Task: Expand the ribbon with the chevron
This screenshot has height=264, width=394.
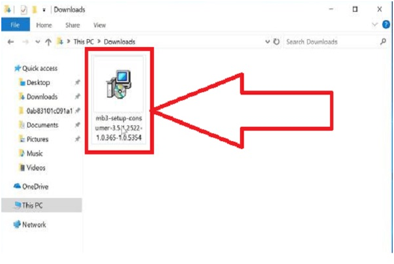Action: [374, 24]
